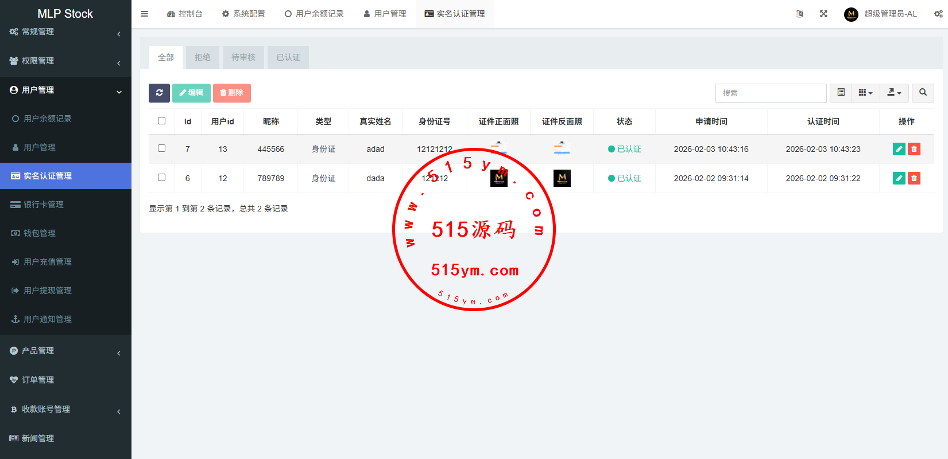This screenshot has height=459, width=948.
Task: Click red delete icon for row 6
Action: 914,178
